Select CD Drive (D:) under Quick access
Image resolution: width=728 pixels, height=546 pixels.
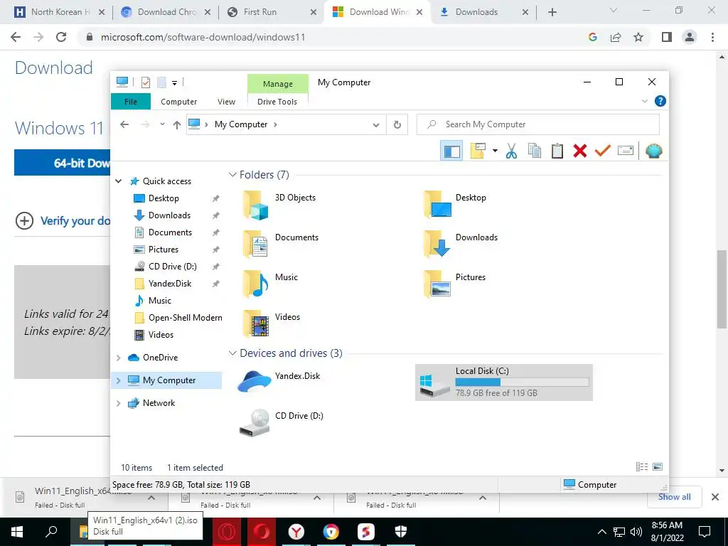pos(172,267)
